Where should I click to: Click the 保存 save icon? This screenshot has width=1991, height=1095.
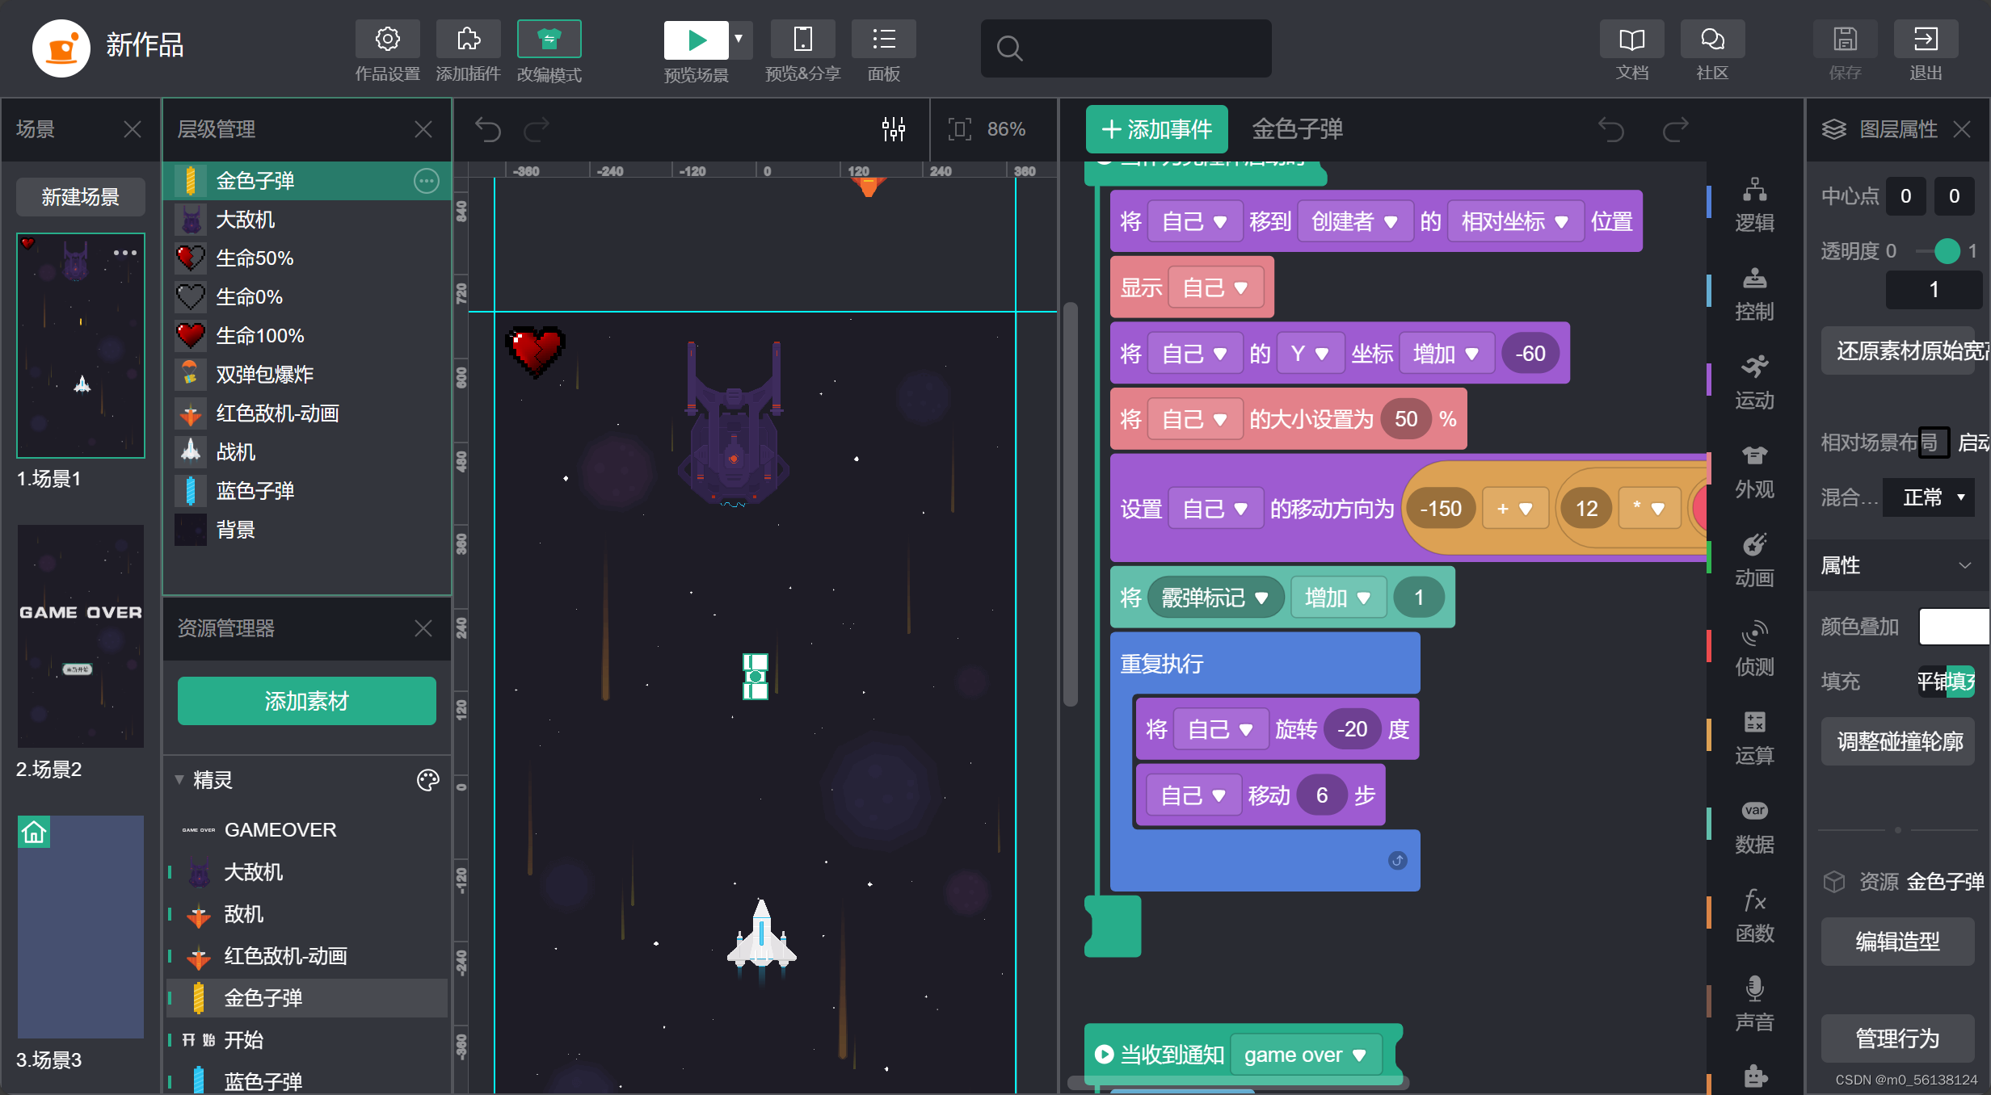(x=1846, y=39)
